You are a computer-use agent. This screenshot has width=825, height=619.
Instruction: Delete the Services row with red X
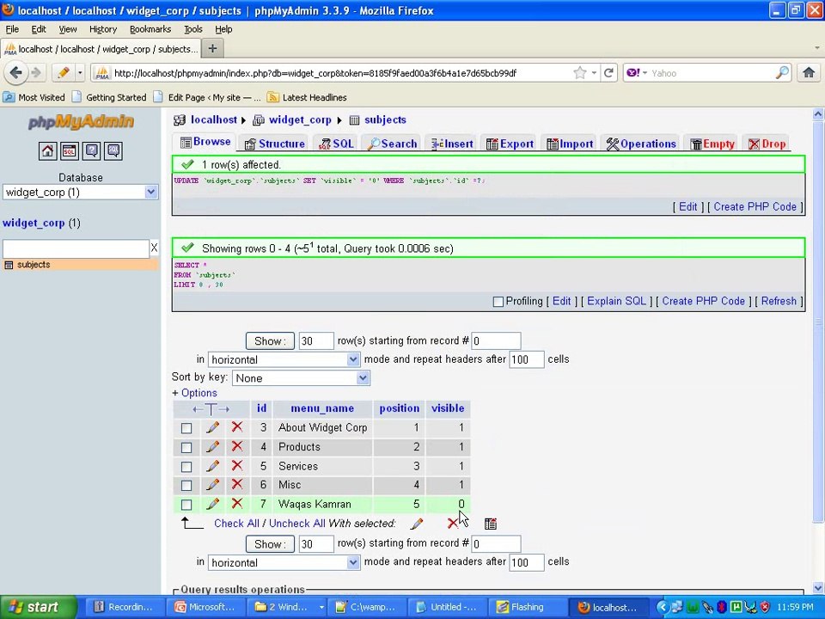237,465
